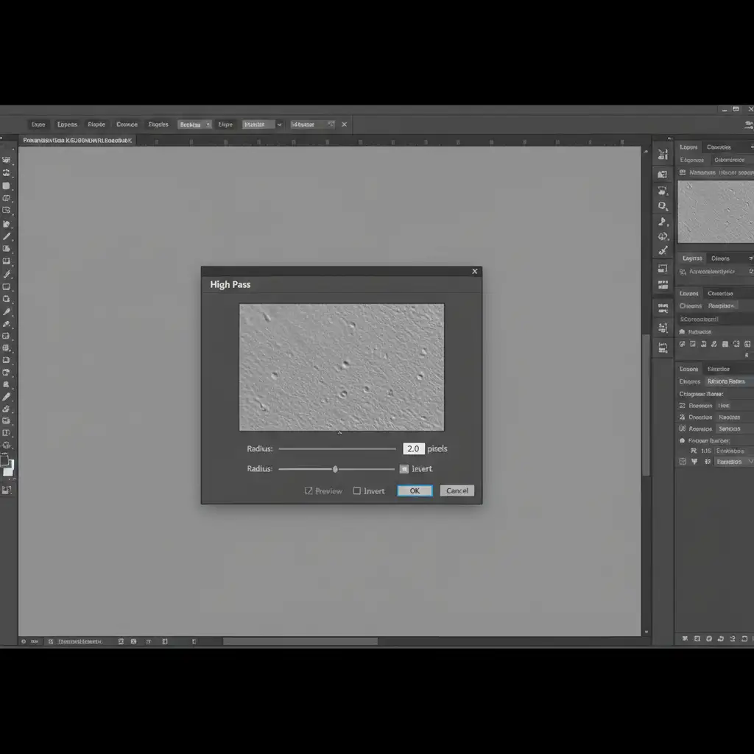Click the magnifier icon in right panel strip

click(663, 206)
